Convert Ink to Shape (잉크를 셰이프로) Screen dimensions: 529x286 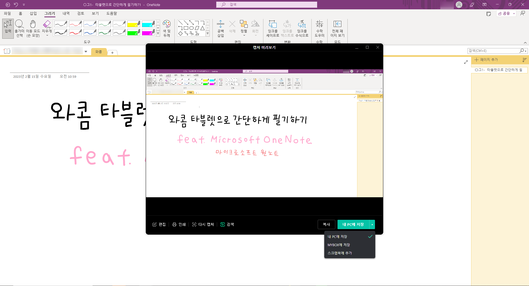pos(272,29)
